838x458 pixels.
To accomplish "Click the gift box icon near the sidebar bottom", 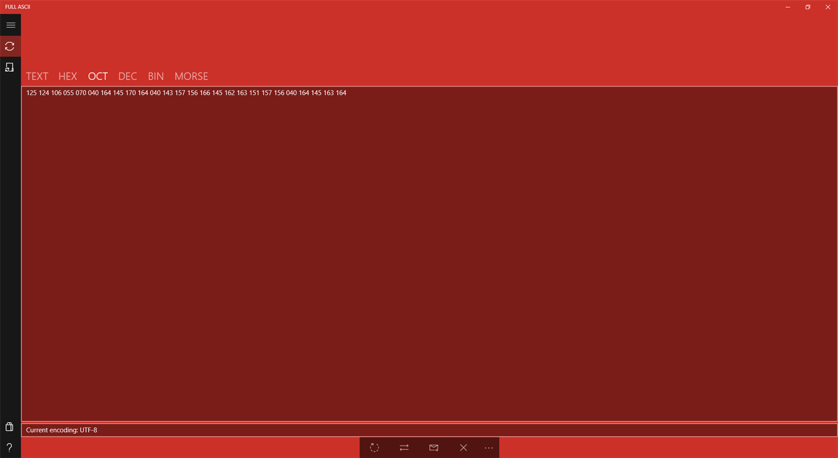I will click(9, 426).
